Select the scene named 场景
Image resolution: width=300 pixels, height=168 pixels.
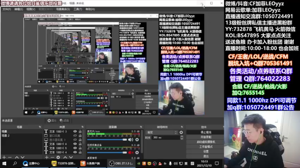(21, 131)
